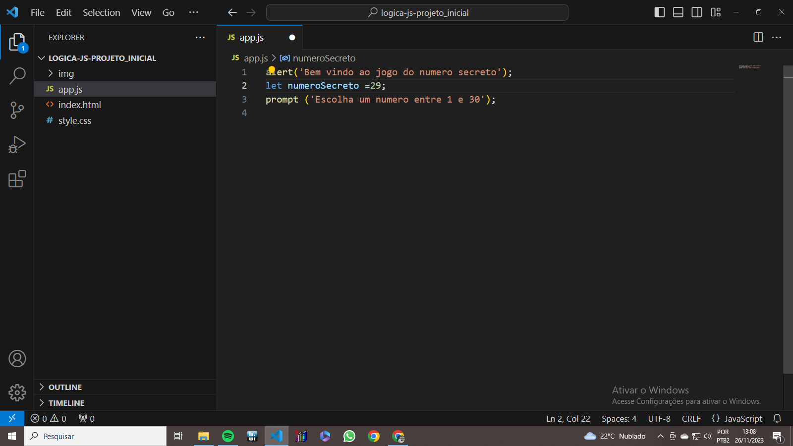
Task: Open app.js in the file tree
Action: tap(125, 89)
